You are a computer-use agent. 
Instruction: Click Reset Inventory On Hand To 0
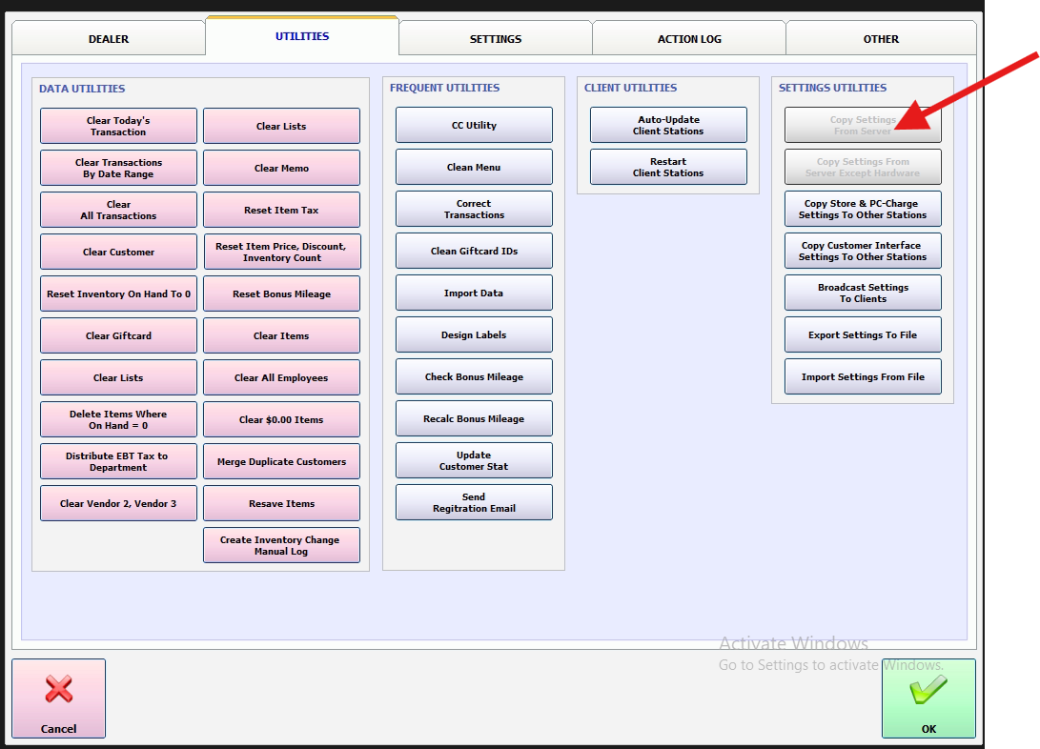[119, 294]
